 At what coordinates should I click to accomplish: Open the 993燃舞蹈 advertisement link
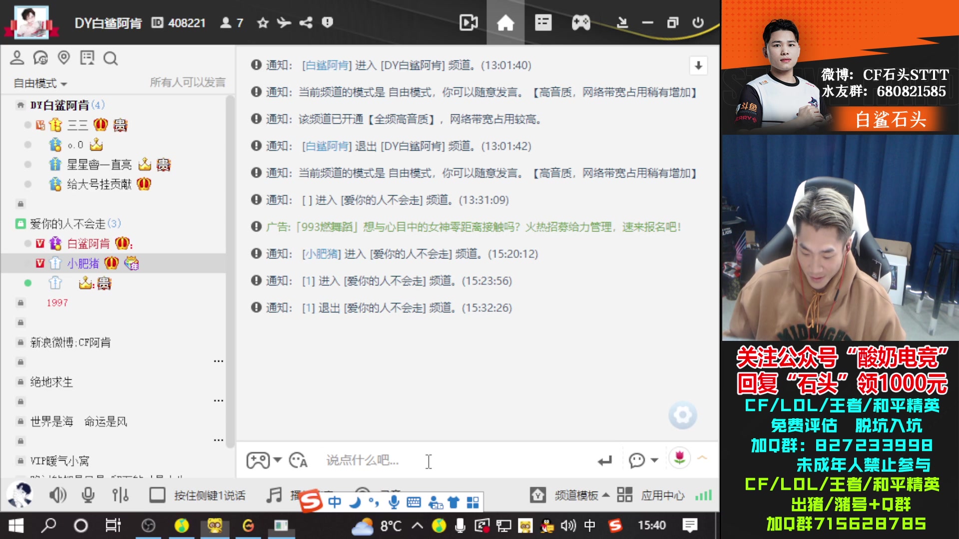473,227
